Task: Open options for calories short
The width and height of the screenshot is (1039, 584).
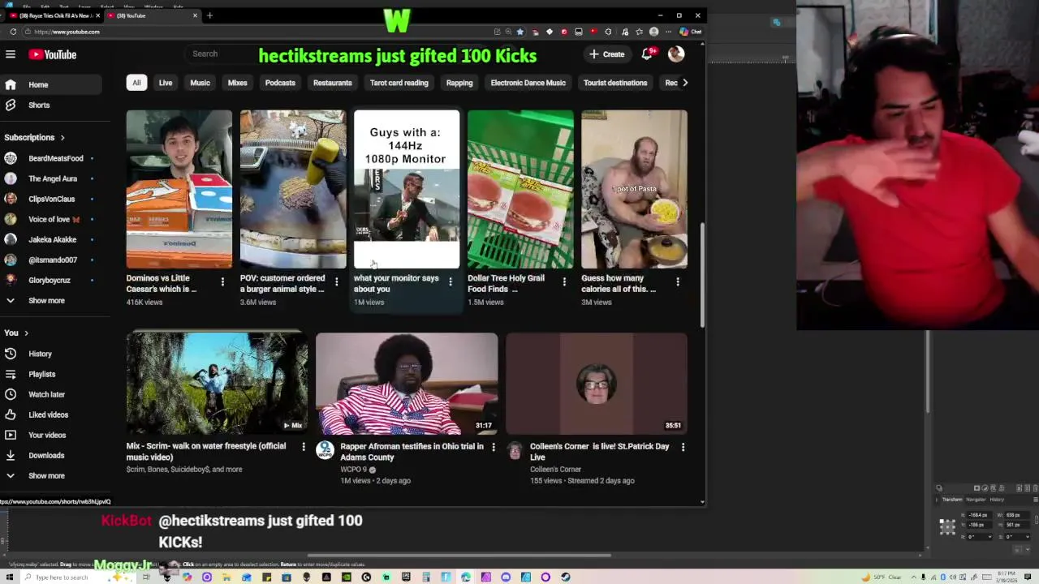Action: pyautogui.click(x=678, y=281)
